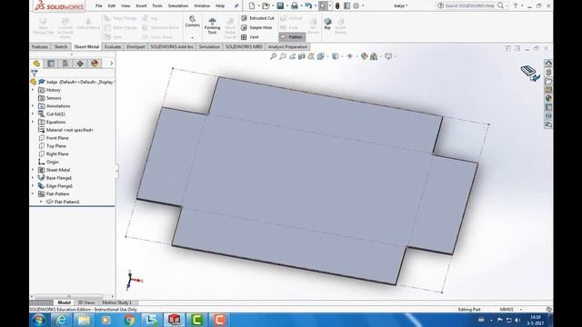This screenshot has width=582, height=327.
Task: Expand the Equations tree node
Action: coord(33,122)
